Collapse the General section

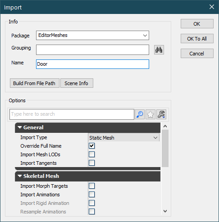20,127
